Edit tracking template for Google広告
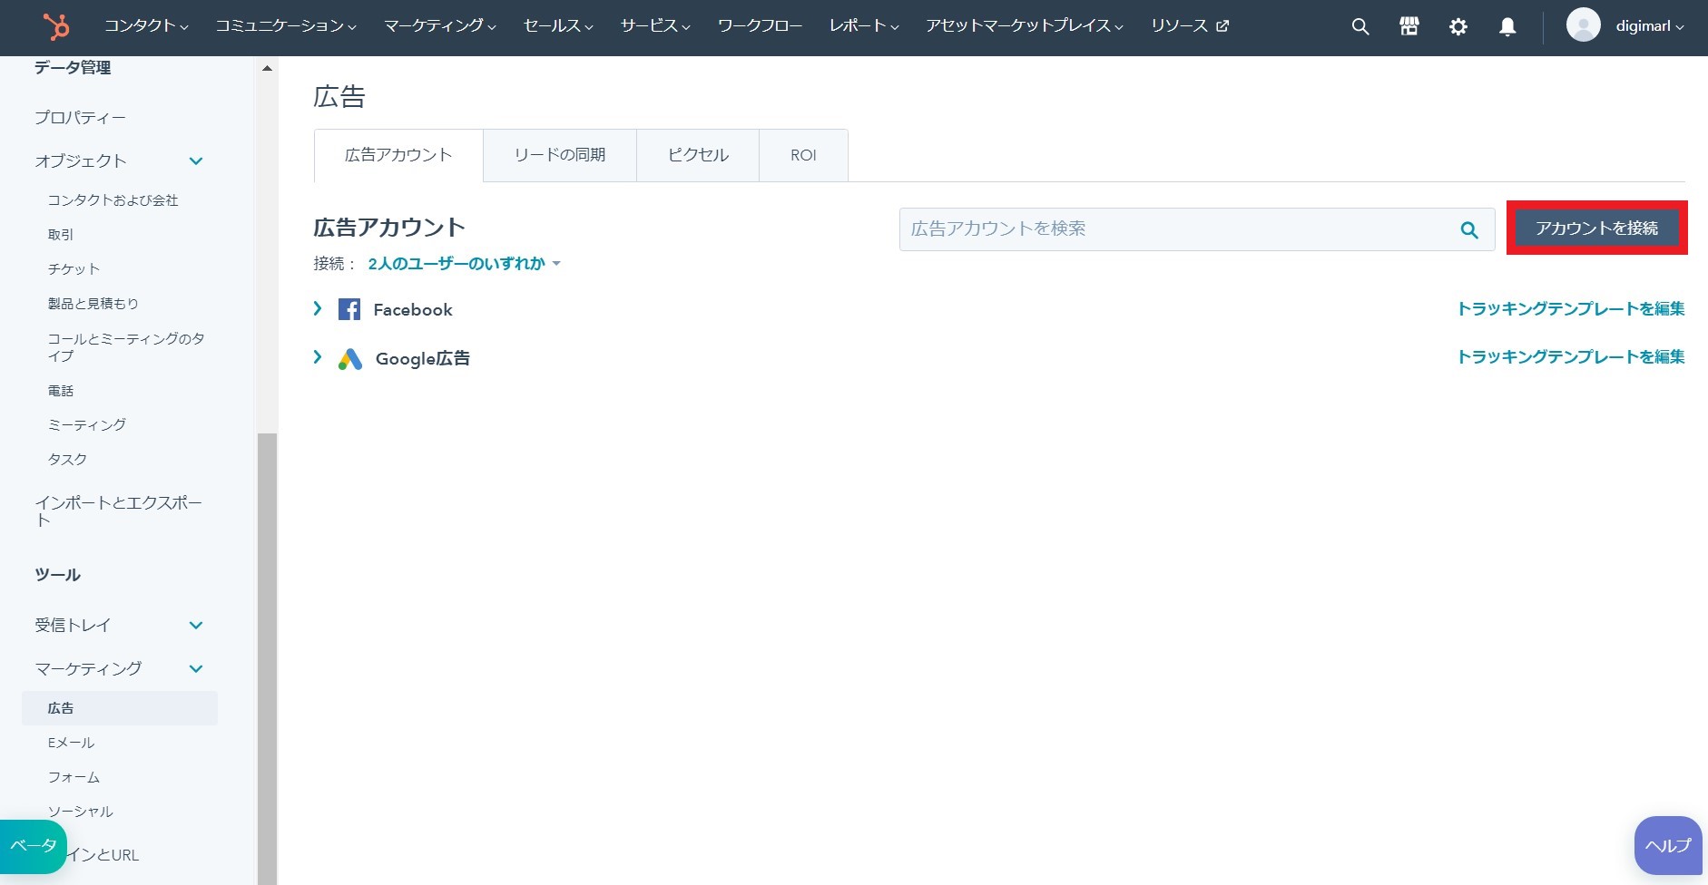 point(1571,357)
